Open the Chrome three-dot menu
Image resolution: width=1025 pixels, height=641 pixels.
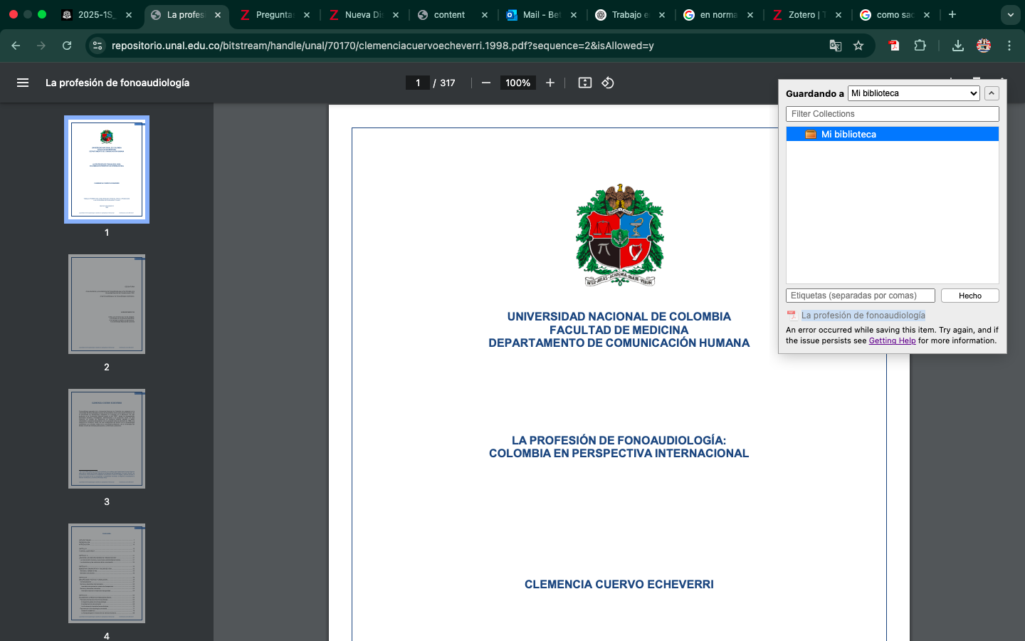1009,46
